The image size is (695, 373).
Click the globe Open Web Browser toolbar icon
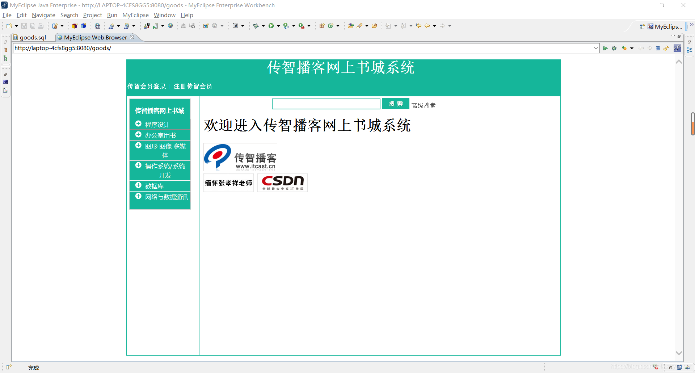click(x=170, y=26)
